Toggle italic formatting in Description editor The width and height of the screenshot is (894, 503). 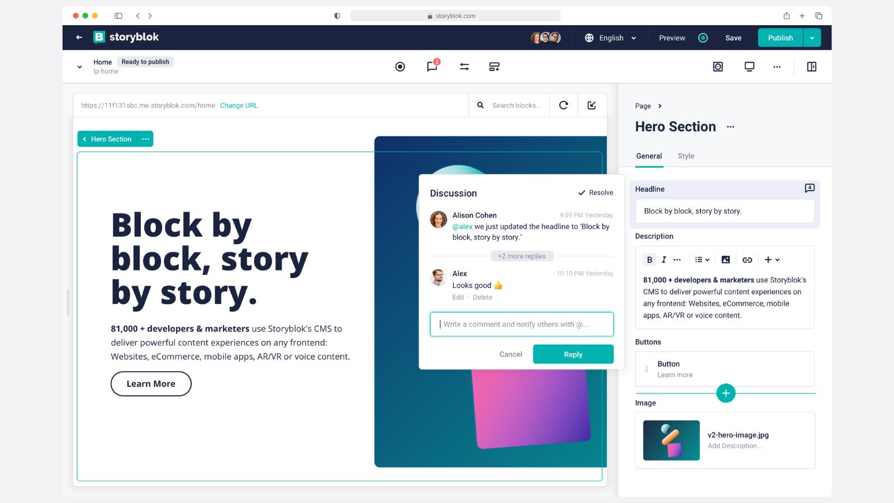[664, 260]
